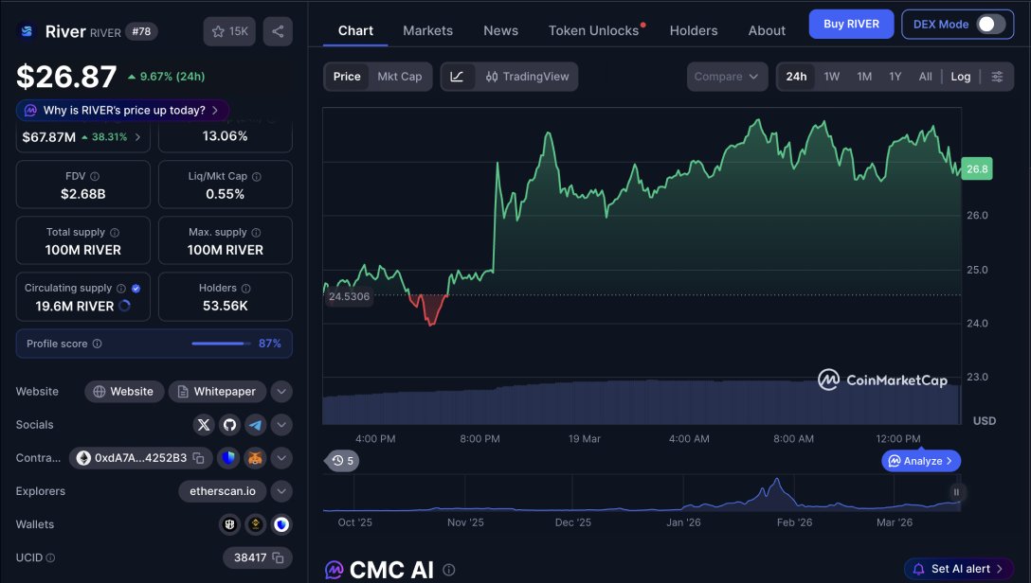Select 24h time range

(796, 76)
